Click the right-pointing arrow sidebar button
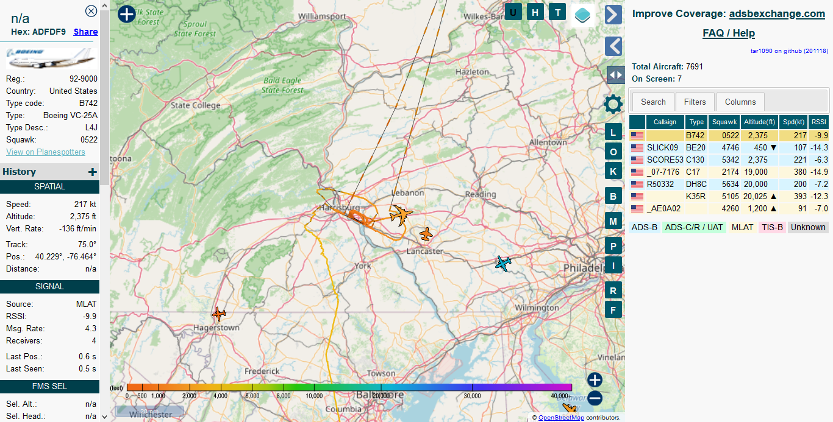 pos(613,15)
